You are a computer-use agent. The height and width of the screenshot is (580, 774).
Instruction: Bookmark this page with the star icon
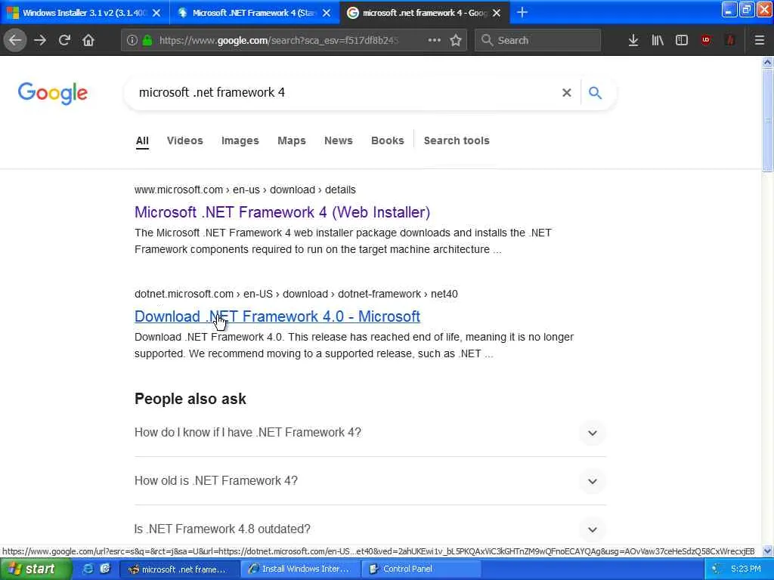[456, 40]
